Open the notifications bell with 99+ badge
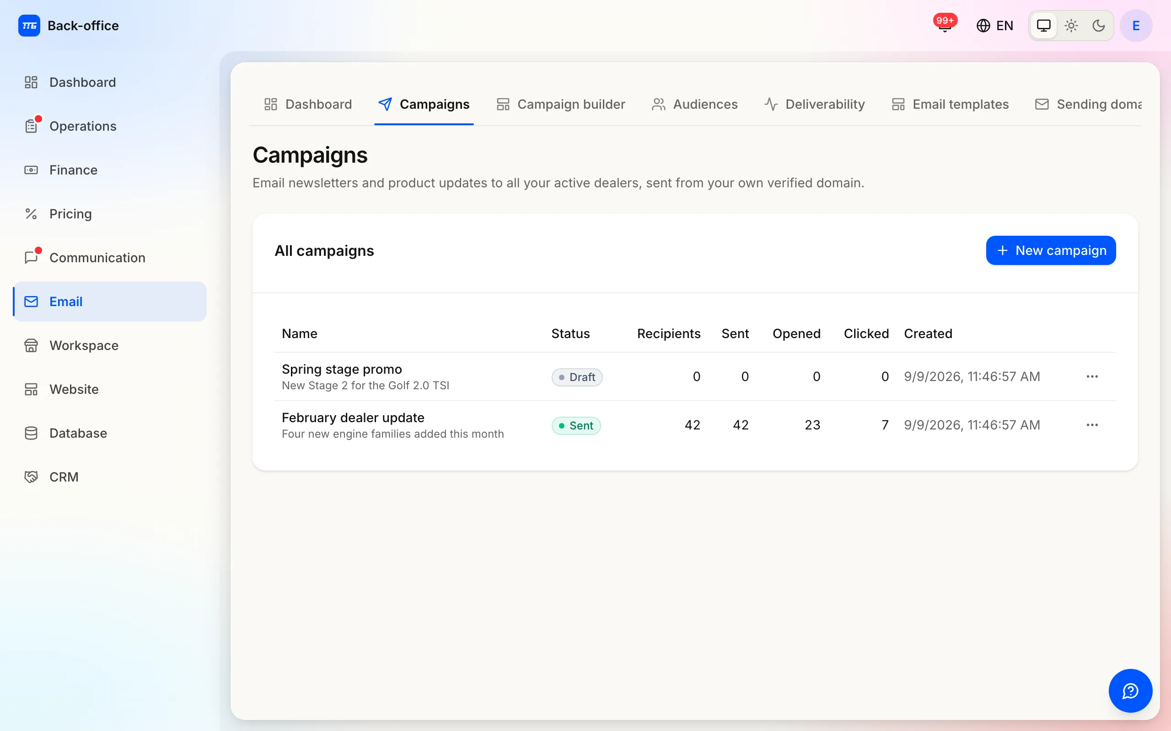The height and width of the screenshot is (731, 1171). click(945, 25)
